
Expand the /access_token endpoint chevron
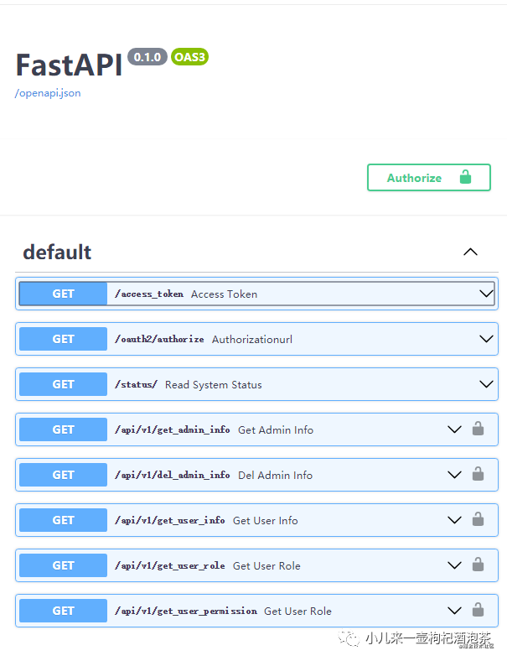click(x=485, y=294)
